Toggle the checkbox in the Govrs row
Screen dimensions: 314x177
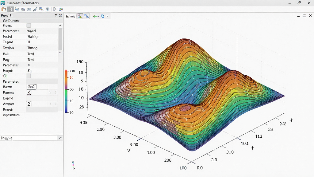pos(29,26)
